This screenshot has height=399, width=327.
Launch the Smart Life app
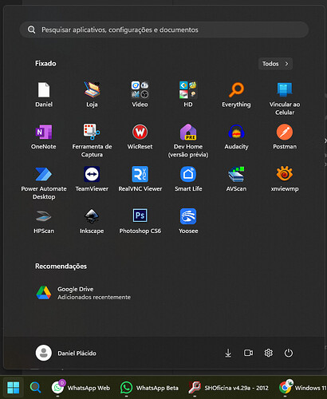pyautogui.click(x=188, y=179)
